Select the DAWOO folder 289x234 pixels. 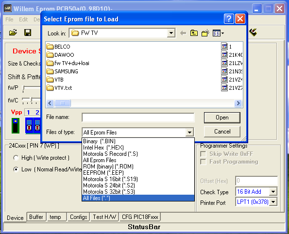[60, 55]
